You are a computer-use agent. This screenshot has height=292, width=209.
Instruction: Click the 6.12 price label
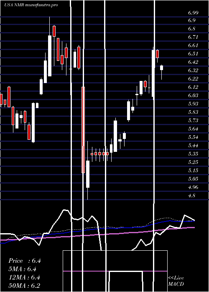pos(193,87)
